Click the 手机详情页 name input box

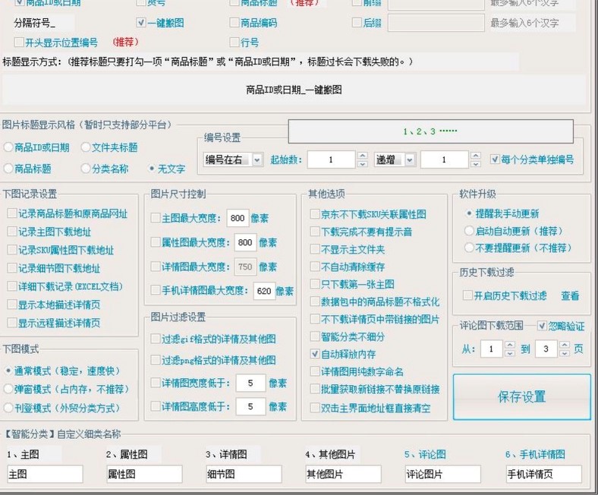click(543, 474)
